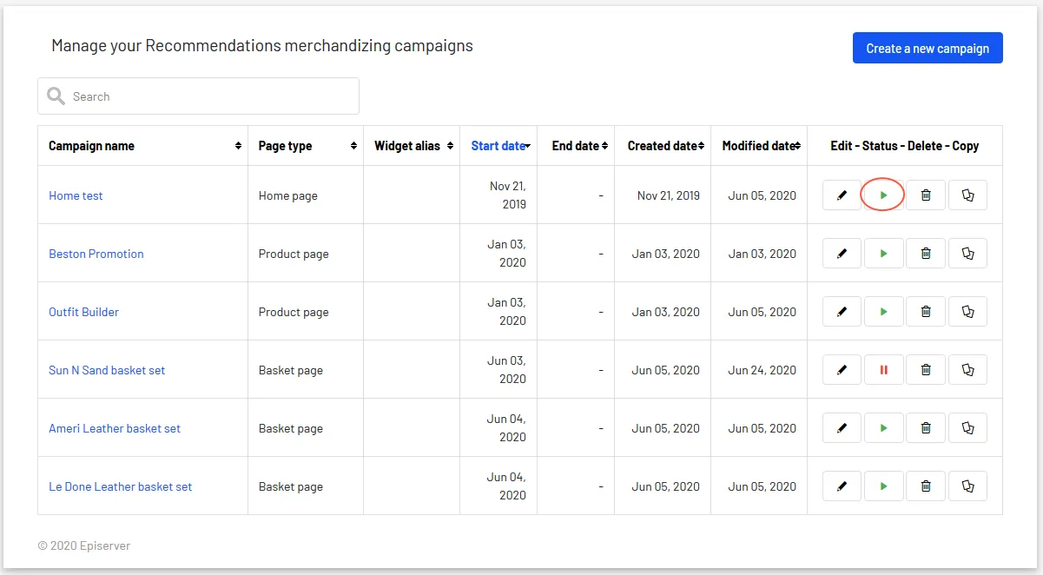1043x575 pixels.
Task: Click Create a new campaign button
Action: [927, 49]
